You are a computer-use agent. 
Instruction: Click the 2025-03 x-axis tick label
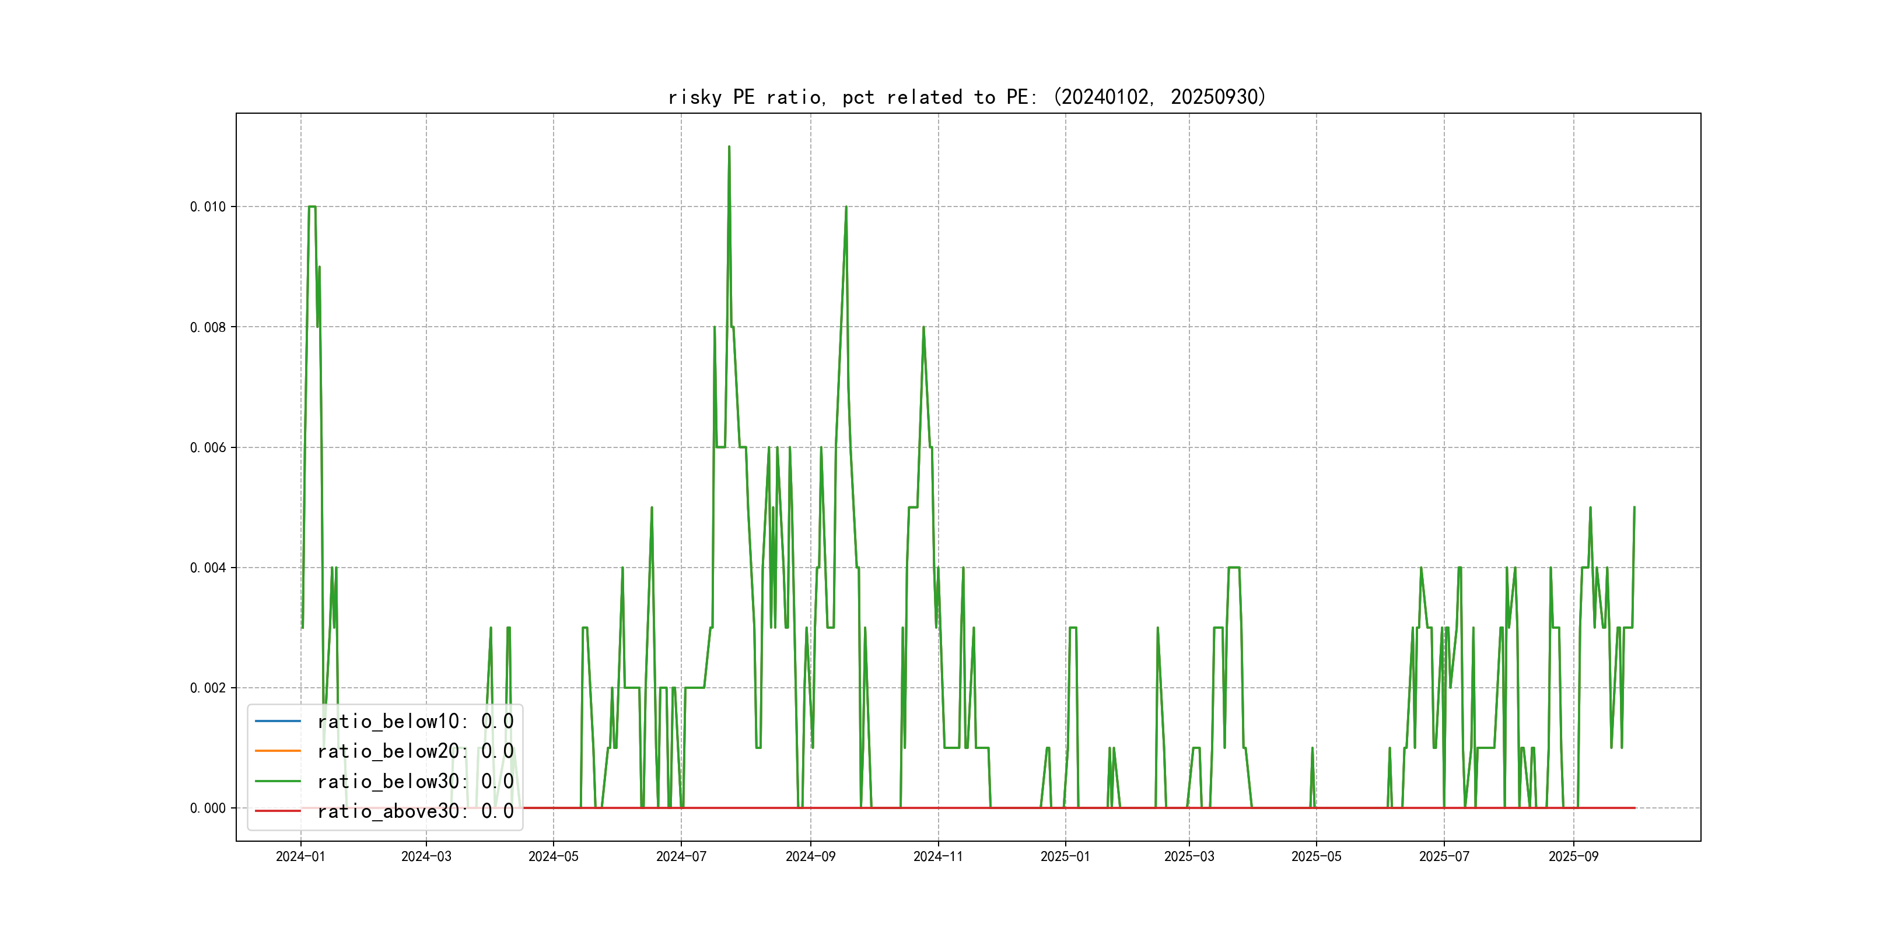(1189, 856)
